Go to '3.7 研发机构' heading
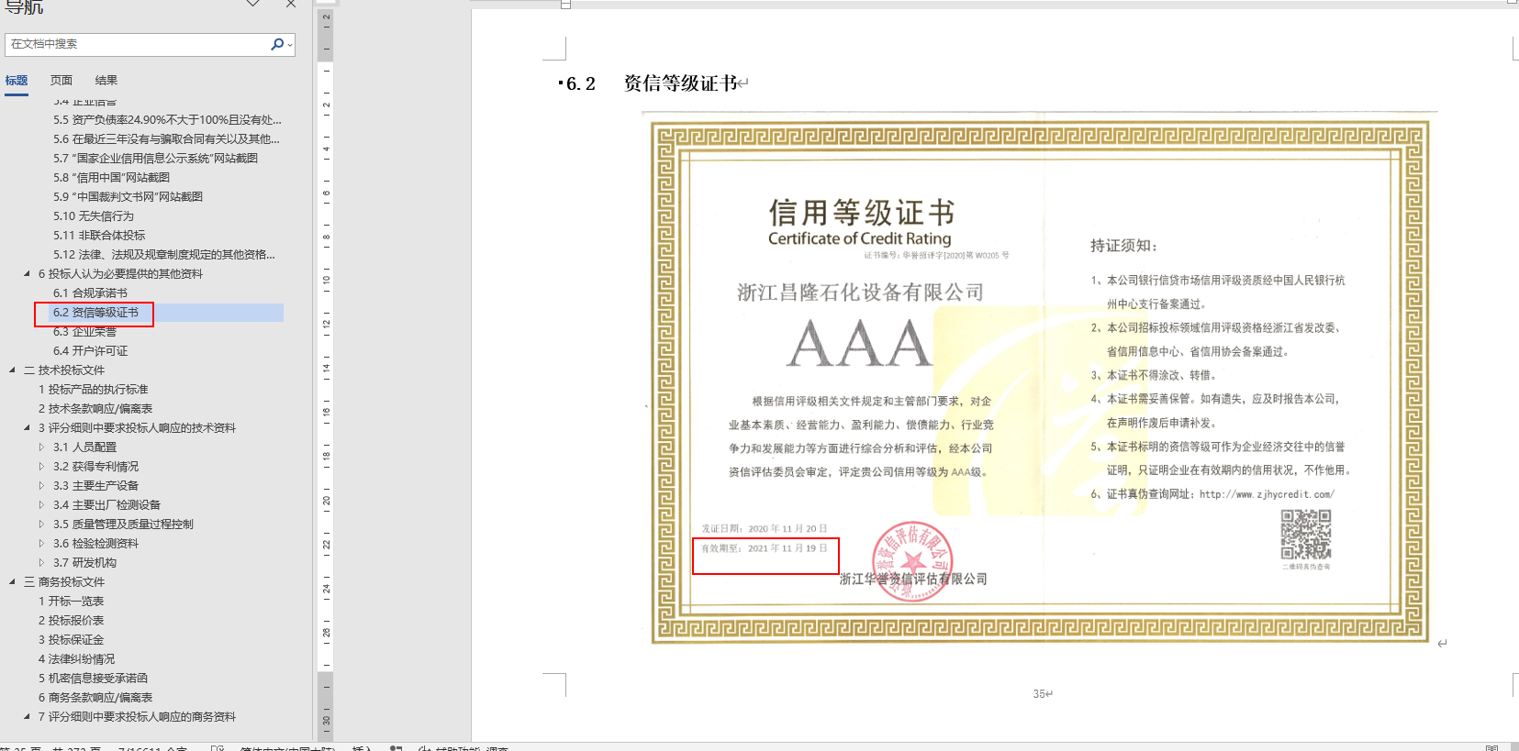1519x751 pixels. pyautogui.click(x=84, y=563)
